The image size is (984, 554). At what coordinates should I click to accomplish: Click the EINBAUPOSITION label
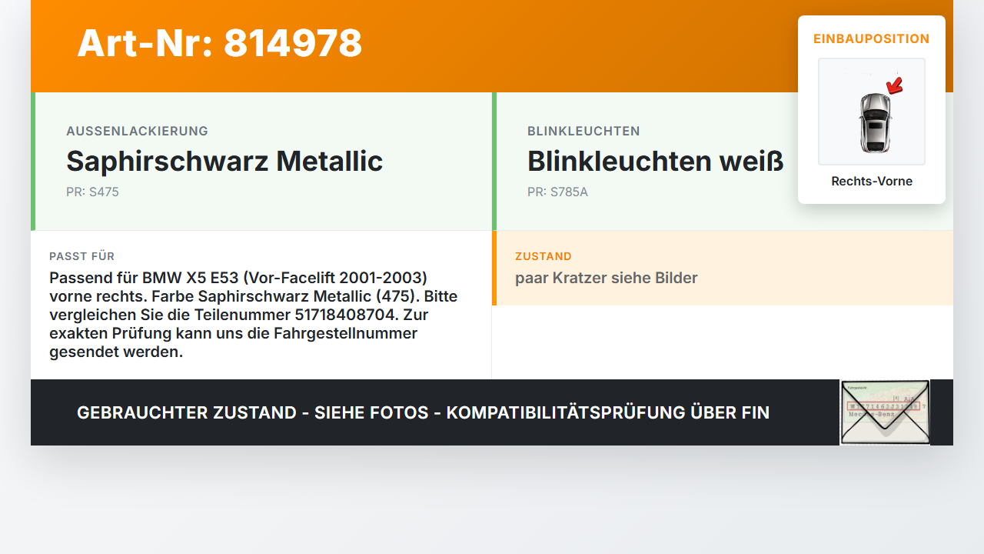click(x=872, y=38)
